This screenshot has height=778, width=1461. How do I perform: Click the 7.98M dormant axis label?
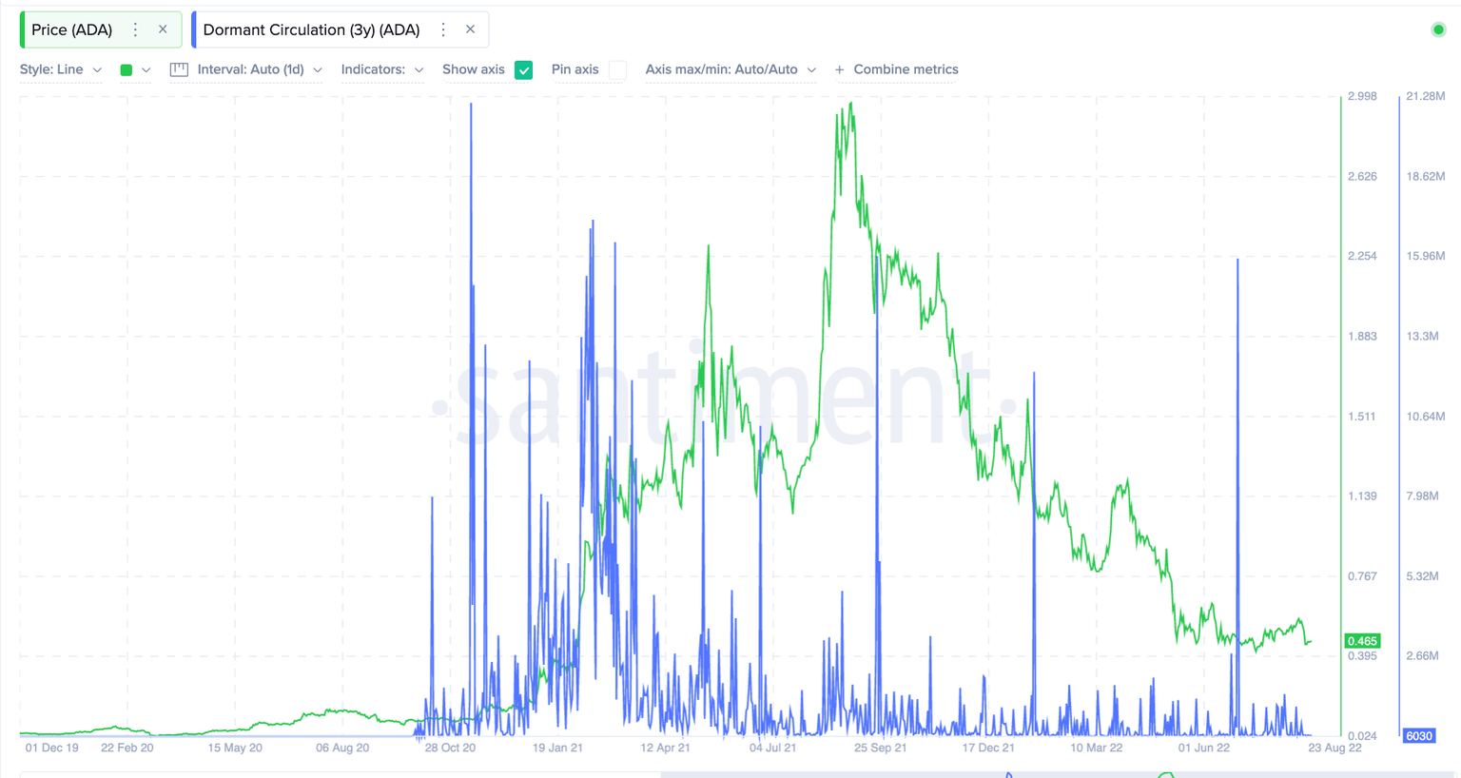[x=1422, y=496]
